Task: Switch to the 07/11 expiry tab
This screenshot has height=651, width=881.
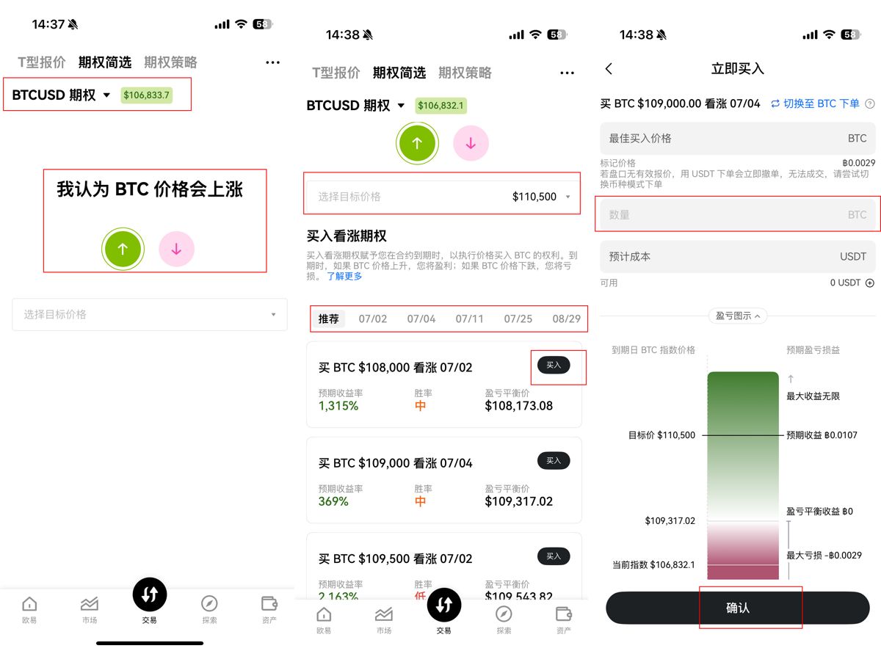Action: click(469, 319)
